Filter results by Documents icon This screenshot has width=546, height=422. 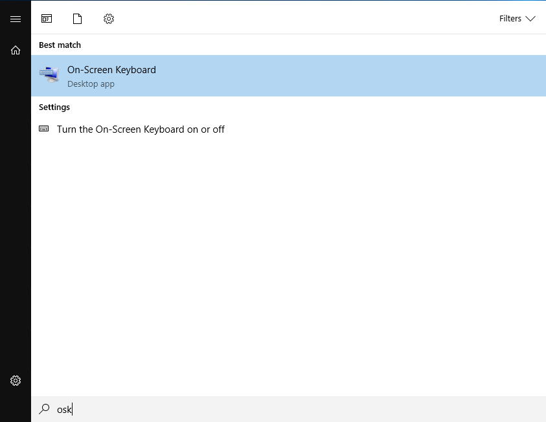tap(78, 19)
